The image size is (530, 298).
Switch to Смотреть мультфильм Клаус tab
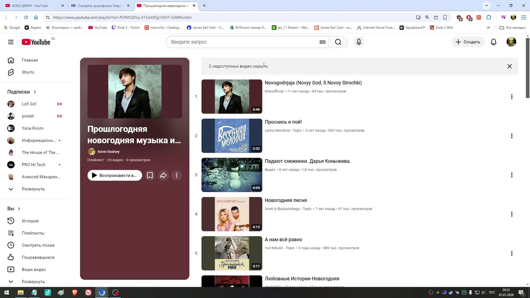point(100,5)
